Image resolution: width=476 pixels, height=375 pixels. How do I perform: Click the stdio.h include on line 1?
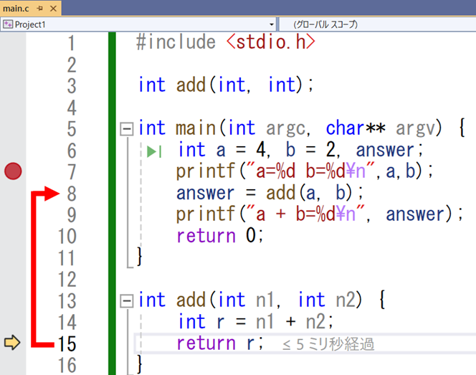tap(271, 43)
